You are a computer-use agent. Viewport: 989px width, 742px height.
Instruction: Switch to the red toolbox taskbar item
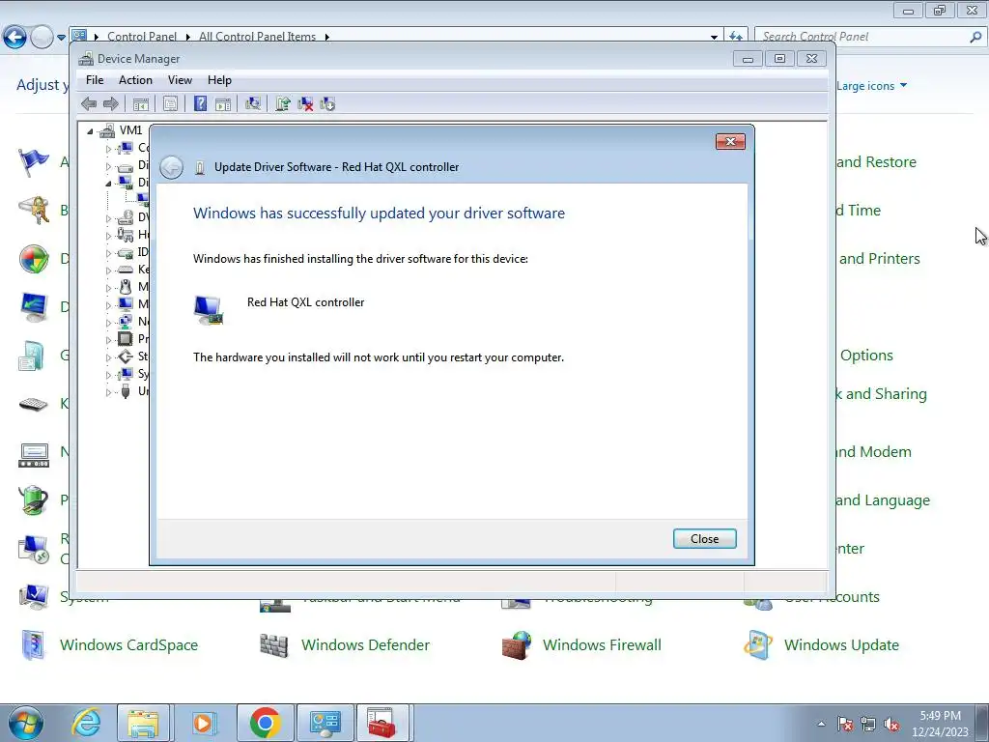coord(382,723)
